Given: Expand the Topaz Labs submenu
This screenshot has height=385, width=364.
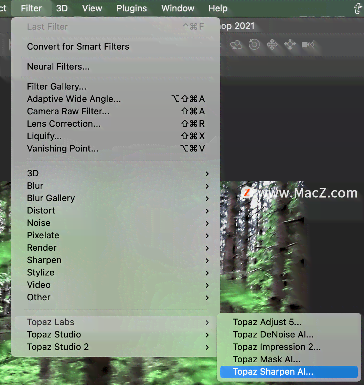Looking at the screenshot, I should pos(115,322).
